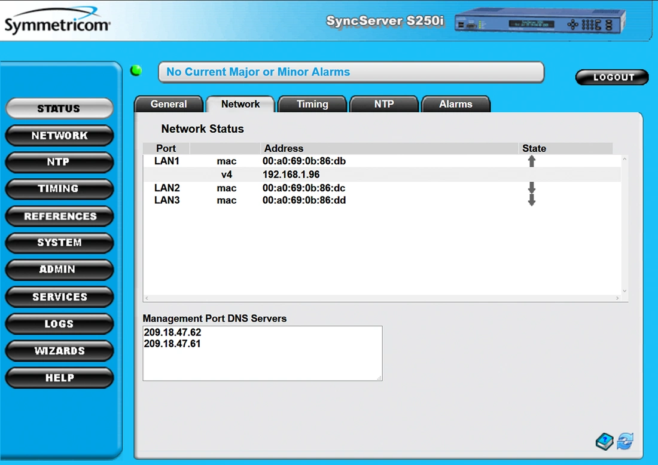Select the LAN3 port label
The width and height of the screenshot is (658, 465).
167,200
